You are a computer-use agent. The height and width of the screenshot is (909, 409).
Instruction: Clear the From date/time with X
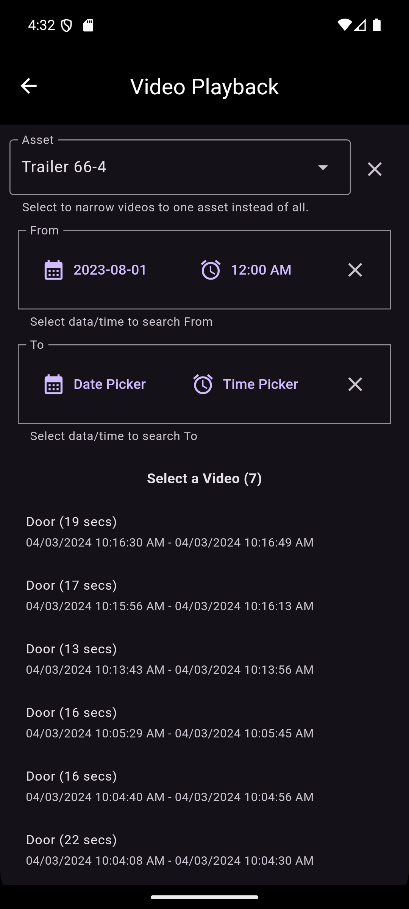pyautogui.click(x=355, y=270)
